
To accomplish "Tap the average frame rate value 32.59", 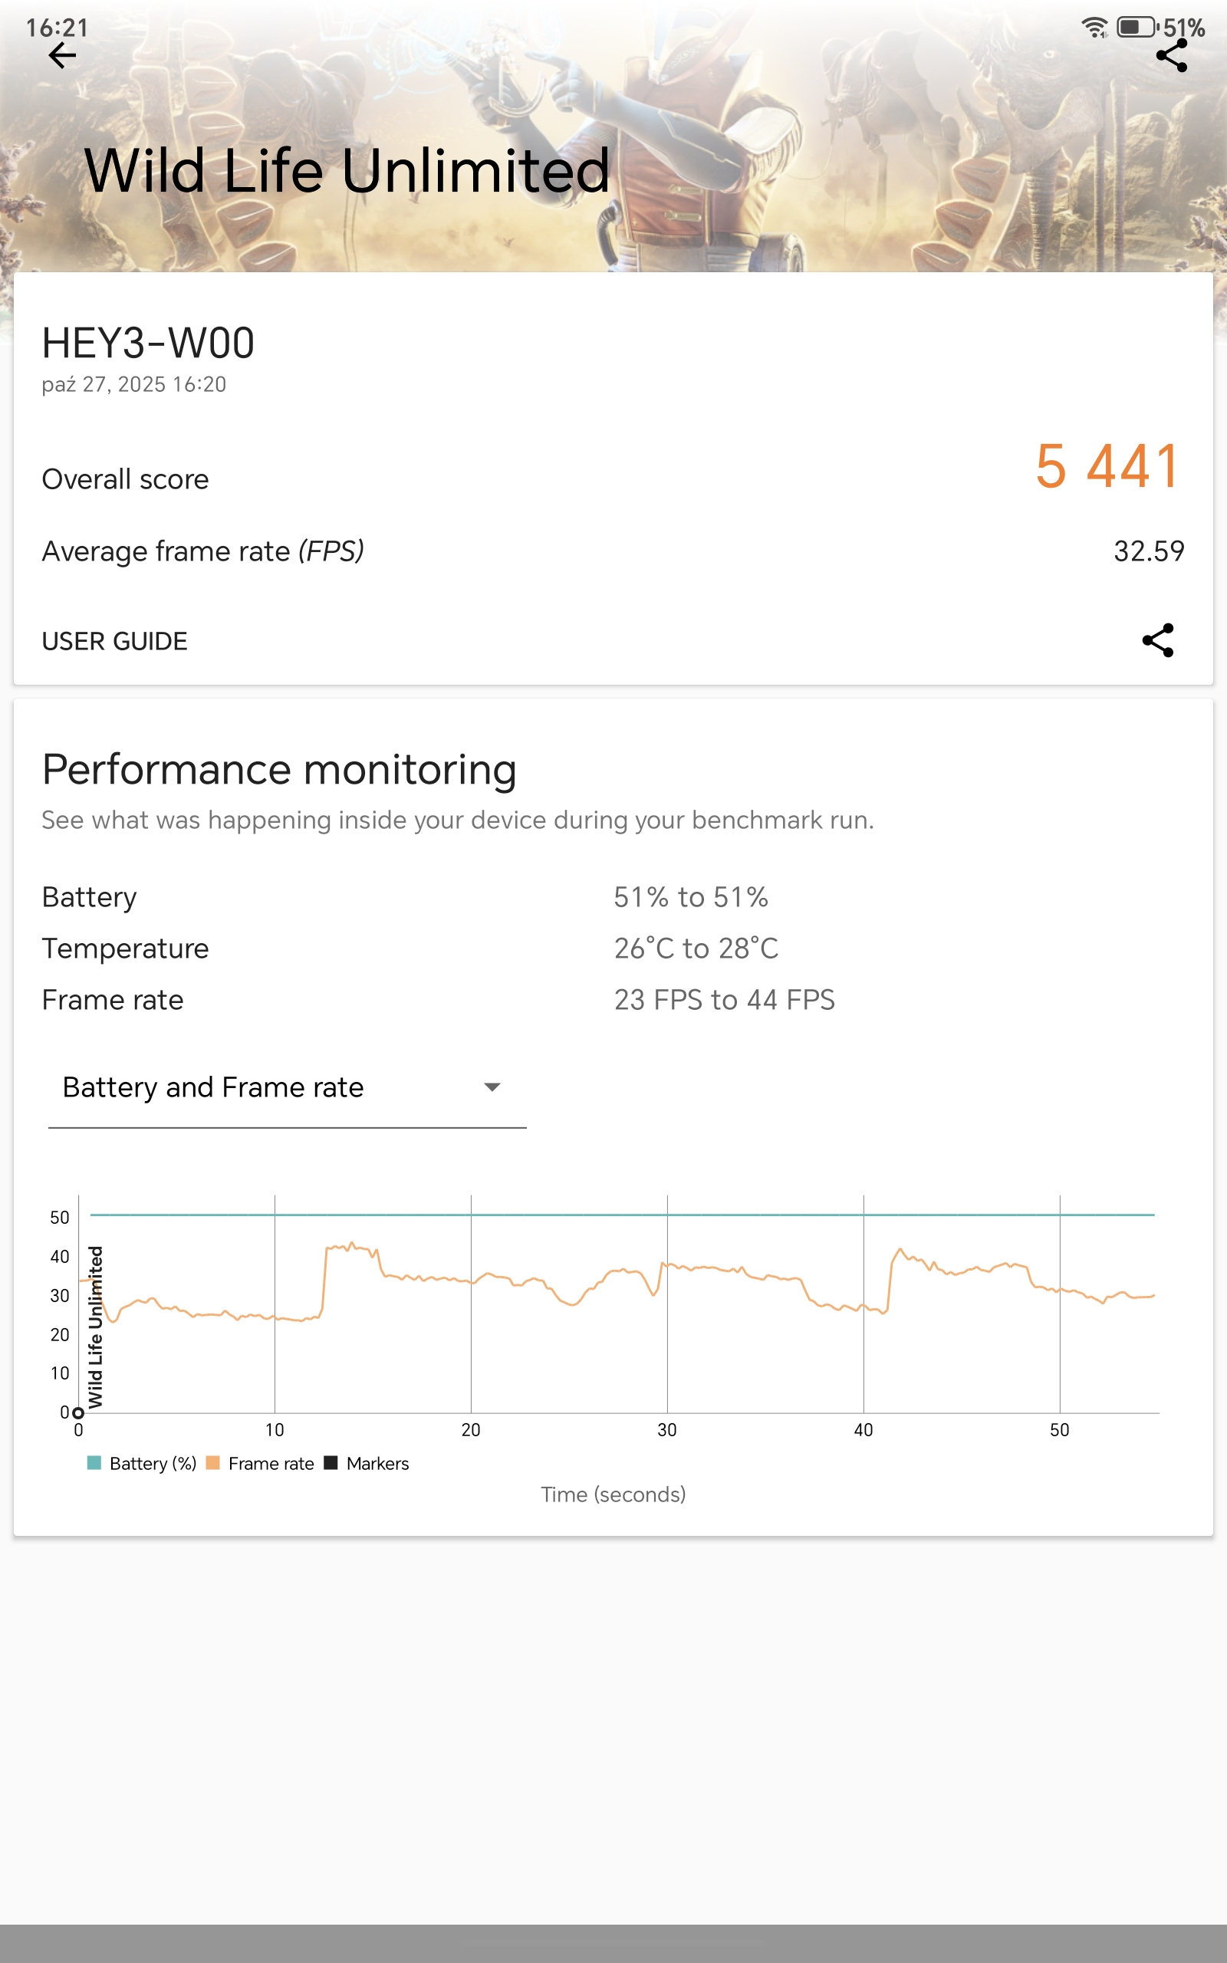I will coord(1148,551).
